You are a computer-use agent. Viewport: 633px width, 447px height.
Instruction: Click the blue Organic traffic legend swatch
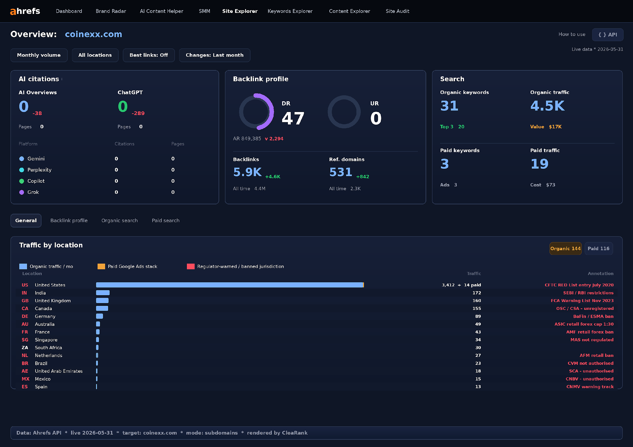pyautogui.click(x=23, y=267)
